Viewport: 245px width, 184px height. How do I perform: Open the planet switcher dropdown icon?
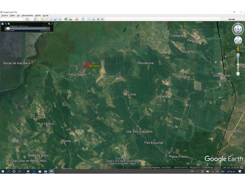coord(77,19)
